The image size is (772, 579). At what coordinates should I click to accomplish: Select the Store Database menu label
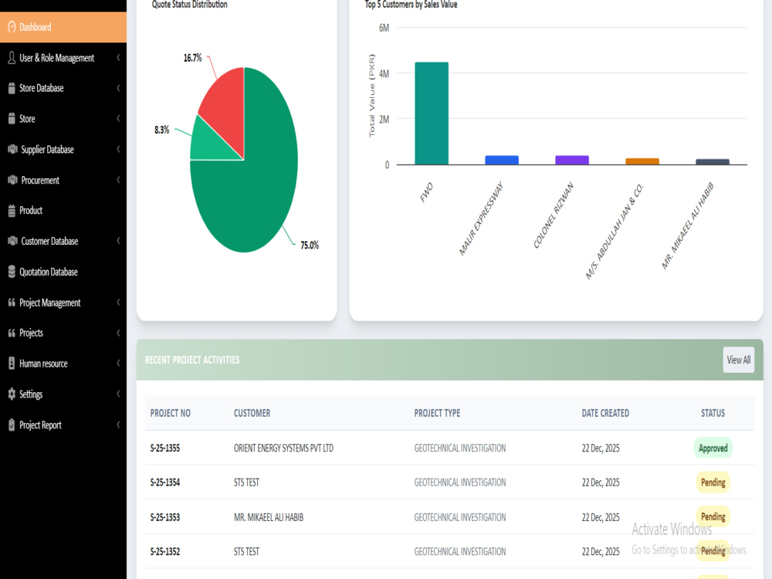click(42, 88)
